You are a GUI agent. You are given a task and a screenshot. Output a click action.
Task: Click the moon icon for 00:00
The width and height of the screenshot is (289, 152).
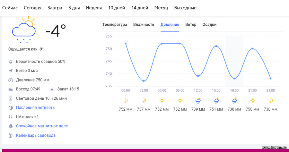[x=126, y=100]
